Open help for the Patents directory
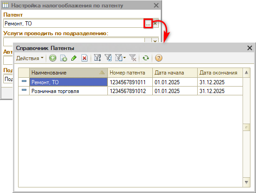 click(158, 58)
